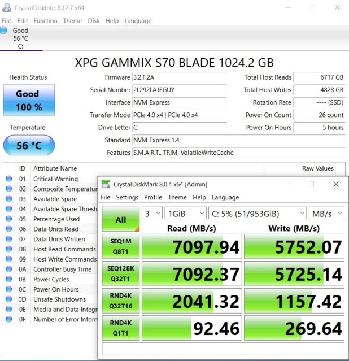Image resolution: width=349 pixels, height=361 pixels.
Task: Open Profile menu in CrystalDiskMark
Action: point(153,197)
